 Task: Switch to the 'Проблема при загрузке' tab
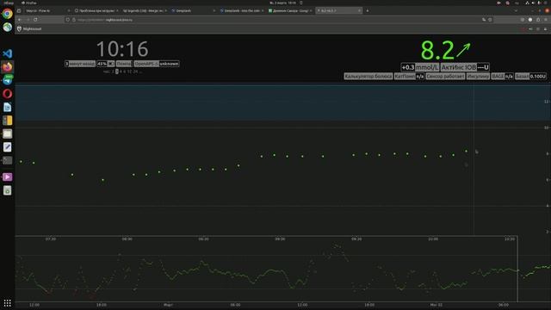tap(96, 10)
